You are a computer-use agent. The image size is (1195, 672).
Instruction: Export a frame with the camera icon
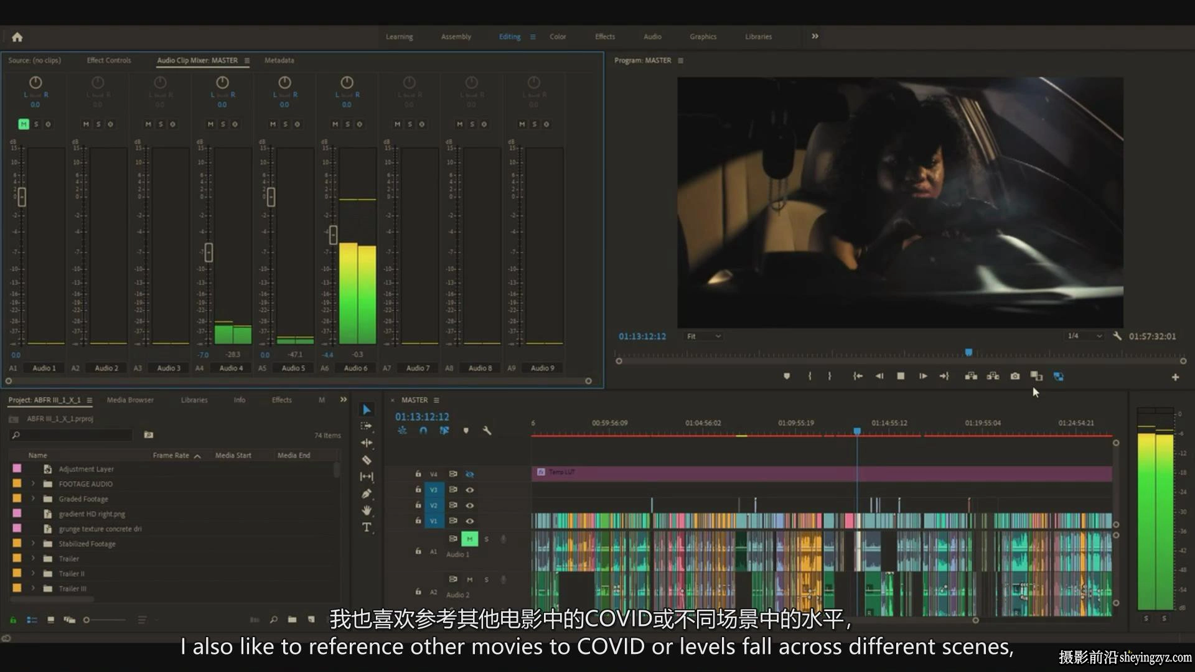click(1015, 376)
